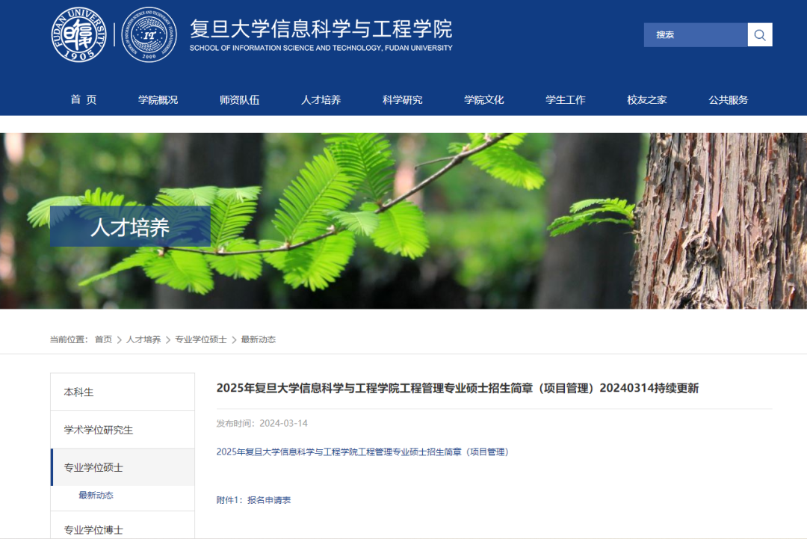Click the 人才培养 label on the banner
The width and height of the screenshot is (807, 539).
tap(130, 227)
